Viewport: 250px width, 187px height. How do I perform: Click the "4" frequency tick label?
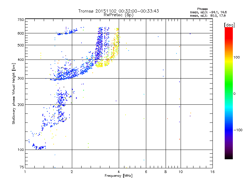119,172
